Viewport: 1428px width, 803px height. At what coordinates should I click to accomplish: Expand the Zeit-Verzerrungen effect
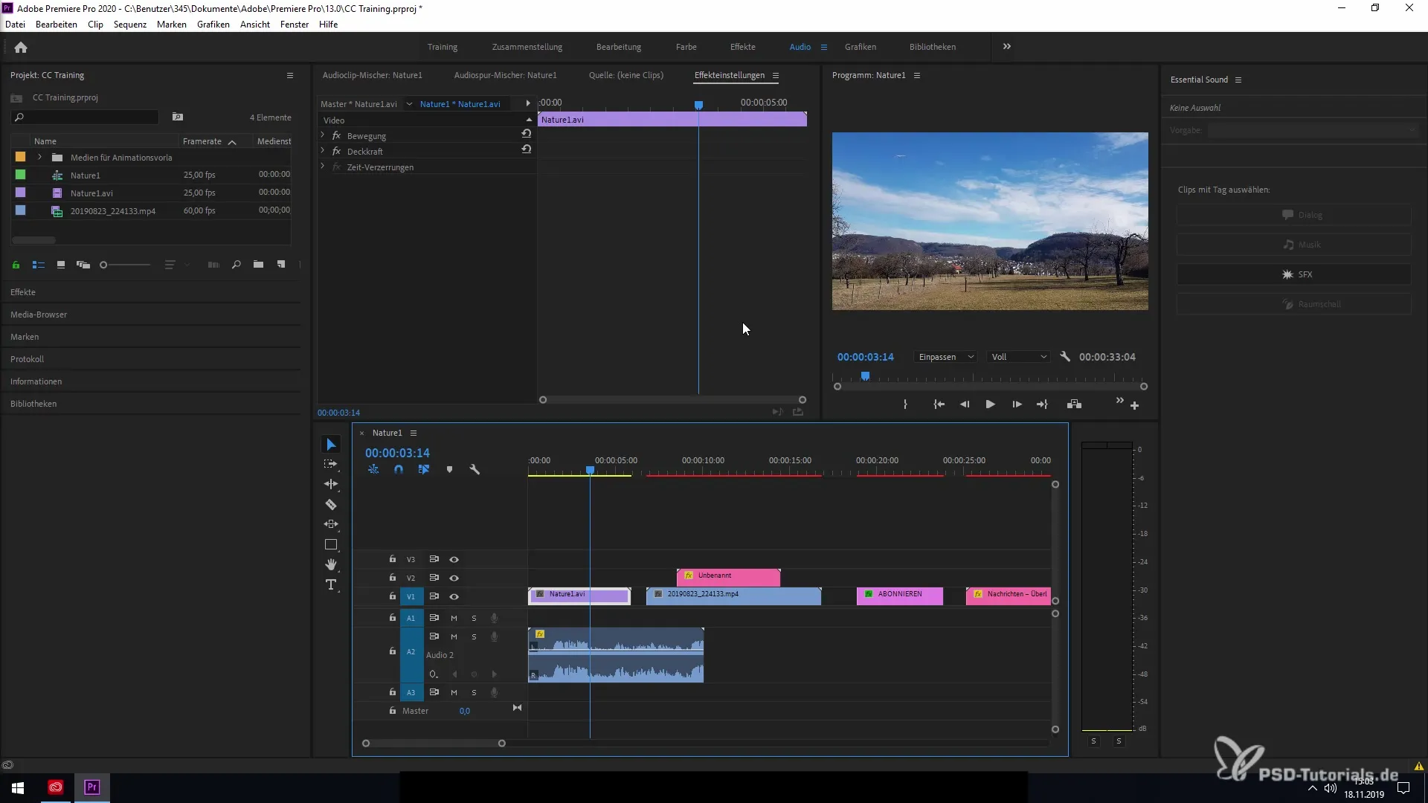[x=323, y=167]
